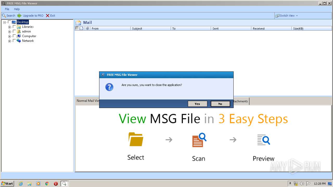Click the Network globe icon in tree

19,41
